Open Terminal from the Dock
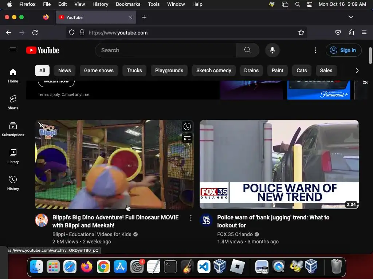373x279 pixels. (170, 267)
